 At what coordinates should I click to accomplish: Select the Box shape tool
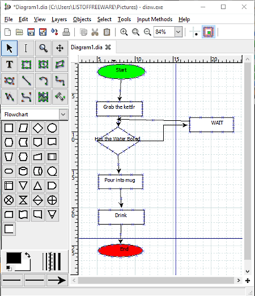26,65
